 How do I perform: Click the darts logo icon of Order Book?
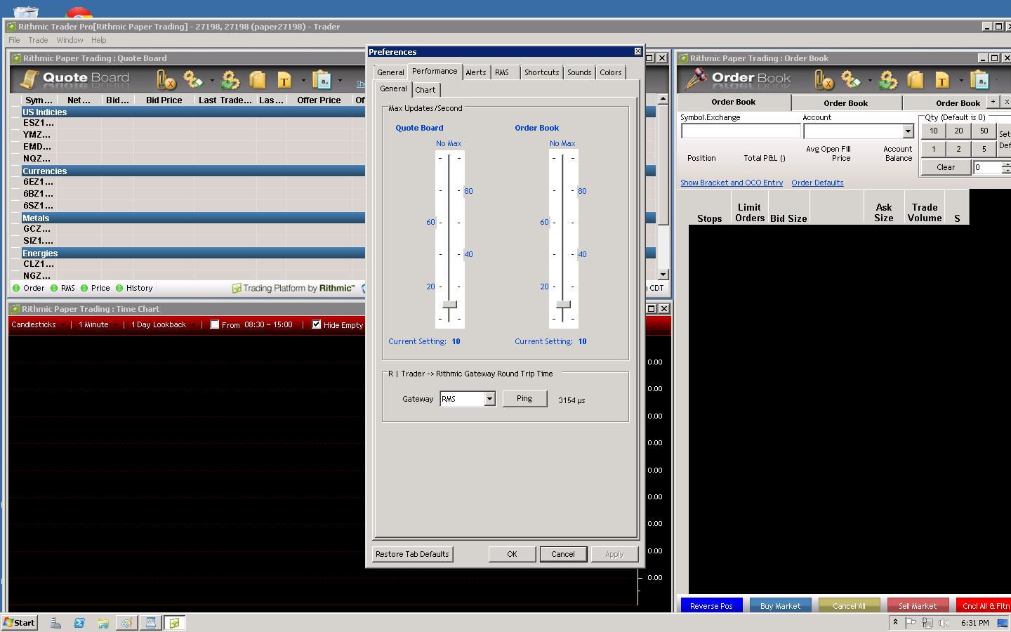tap(696, 79)
